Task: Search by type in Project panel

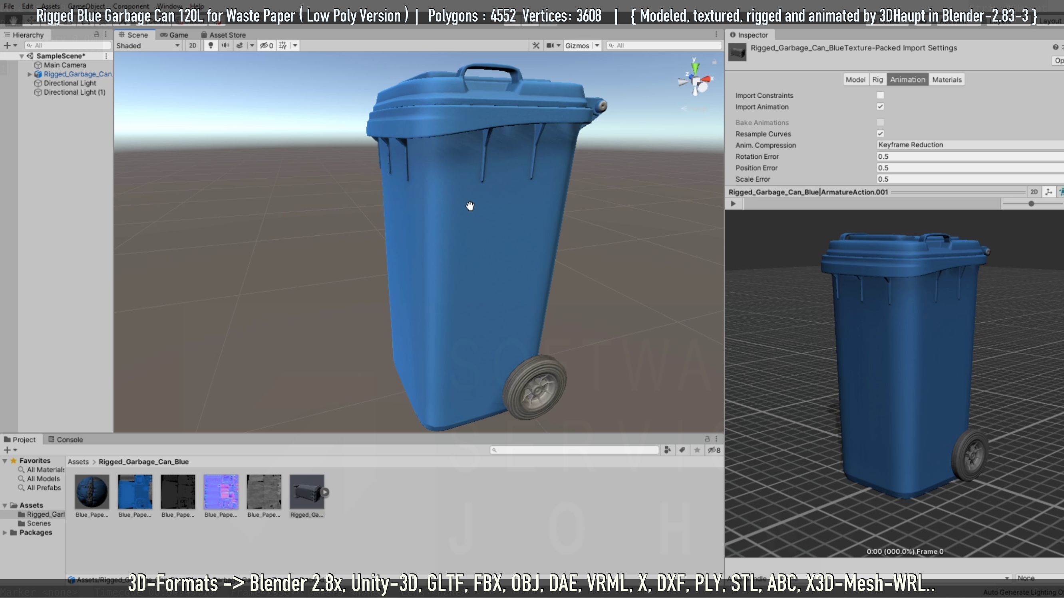Action: pos(668,450)
